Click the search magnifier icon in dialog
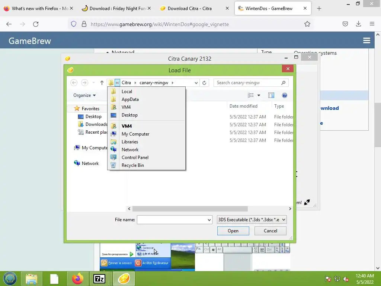 (283, 83)
